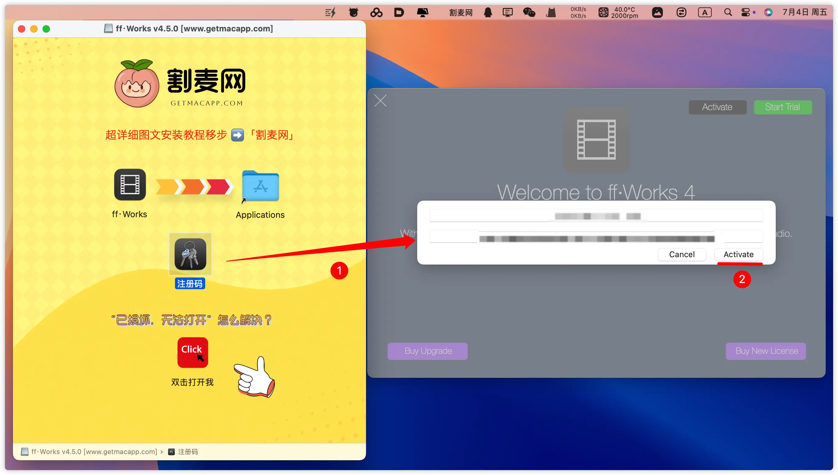Click the Siri icon in menu bar
This screenshot has height=475, width=838.
click(x=768, y=13)
